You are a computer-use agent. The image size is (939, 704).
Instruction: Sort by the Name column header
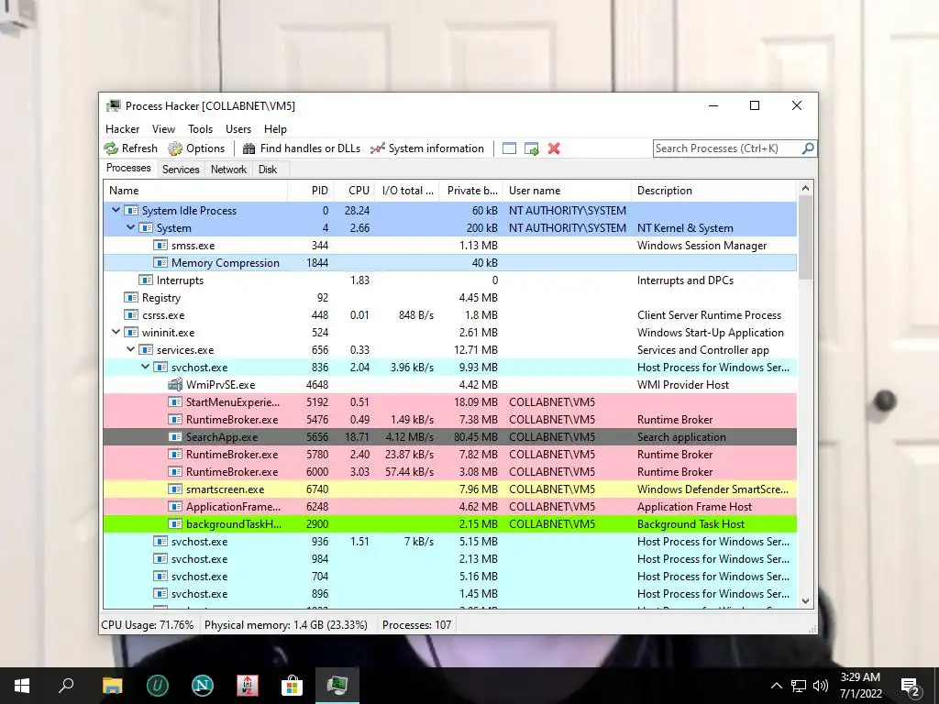[x=195, y=191]
